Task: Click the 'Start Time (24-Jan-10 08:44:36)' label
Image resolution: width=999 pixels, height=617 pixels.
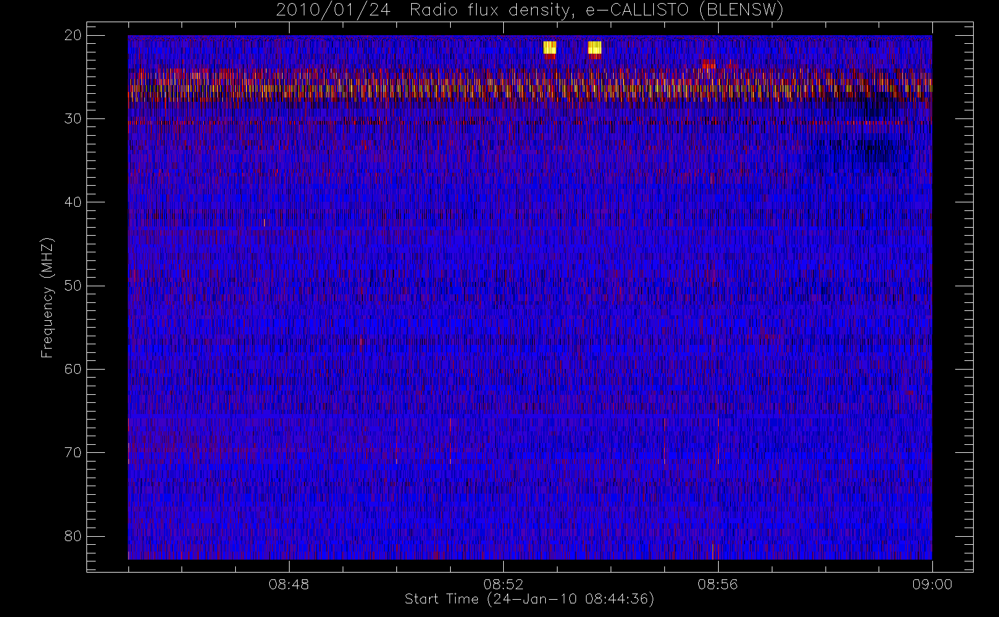Action: click(x=529, y=599)
